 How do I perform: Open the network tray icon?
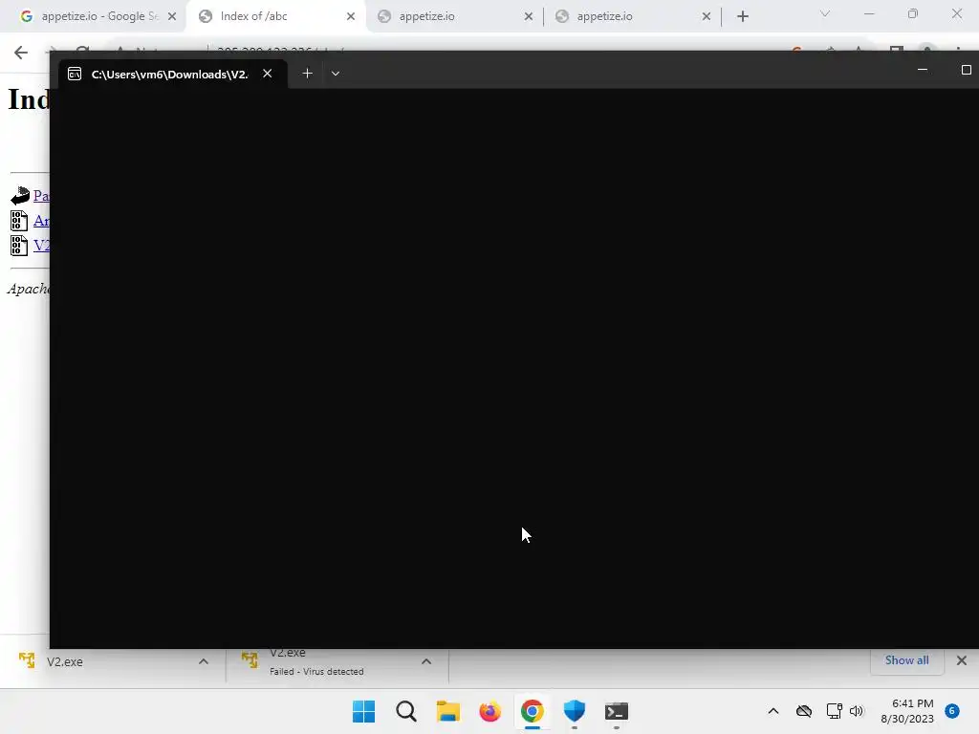(x=834, y=711)
